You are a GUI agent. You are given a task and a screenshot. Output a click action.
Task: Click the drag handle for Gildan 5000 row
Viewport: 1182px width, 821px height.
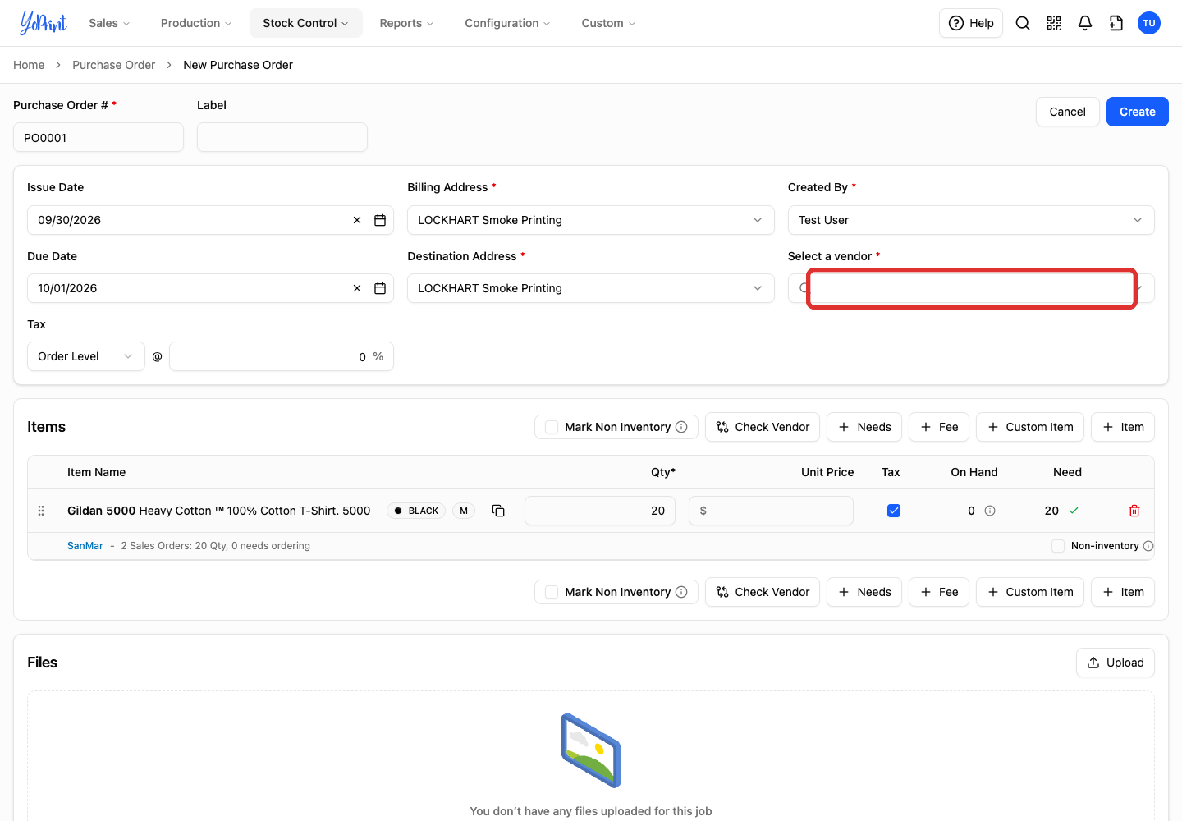tap(41, 511)
